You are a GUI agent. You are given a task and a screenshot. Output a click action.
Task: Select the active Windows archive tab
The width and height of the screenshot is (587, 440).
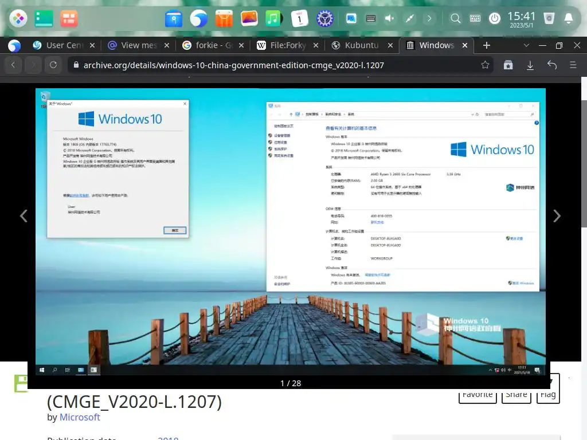point(436,45)
